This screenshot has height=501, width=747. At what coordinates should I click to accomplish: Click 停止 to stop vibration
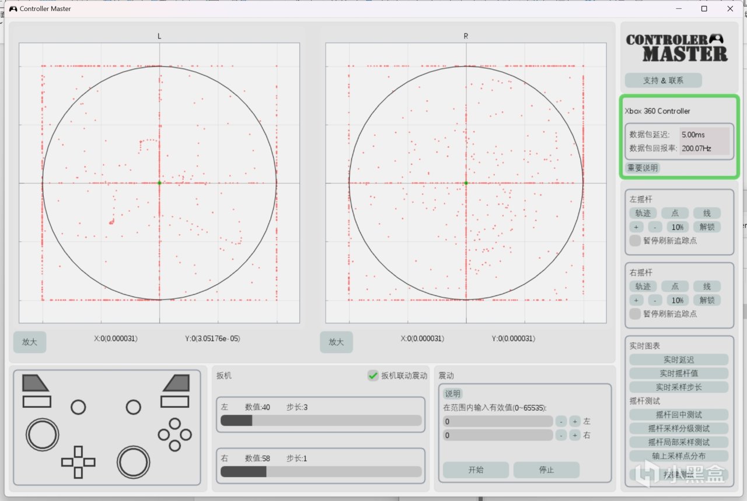click(546, 470)
